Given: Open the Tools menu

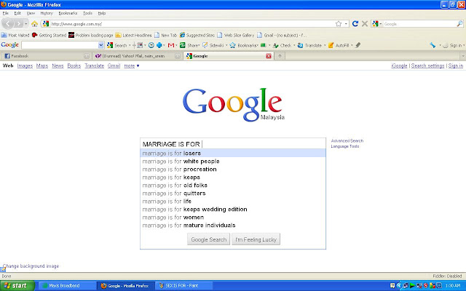Looking at the screenshot, I should coord(87,13).
